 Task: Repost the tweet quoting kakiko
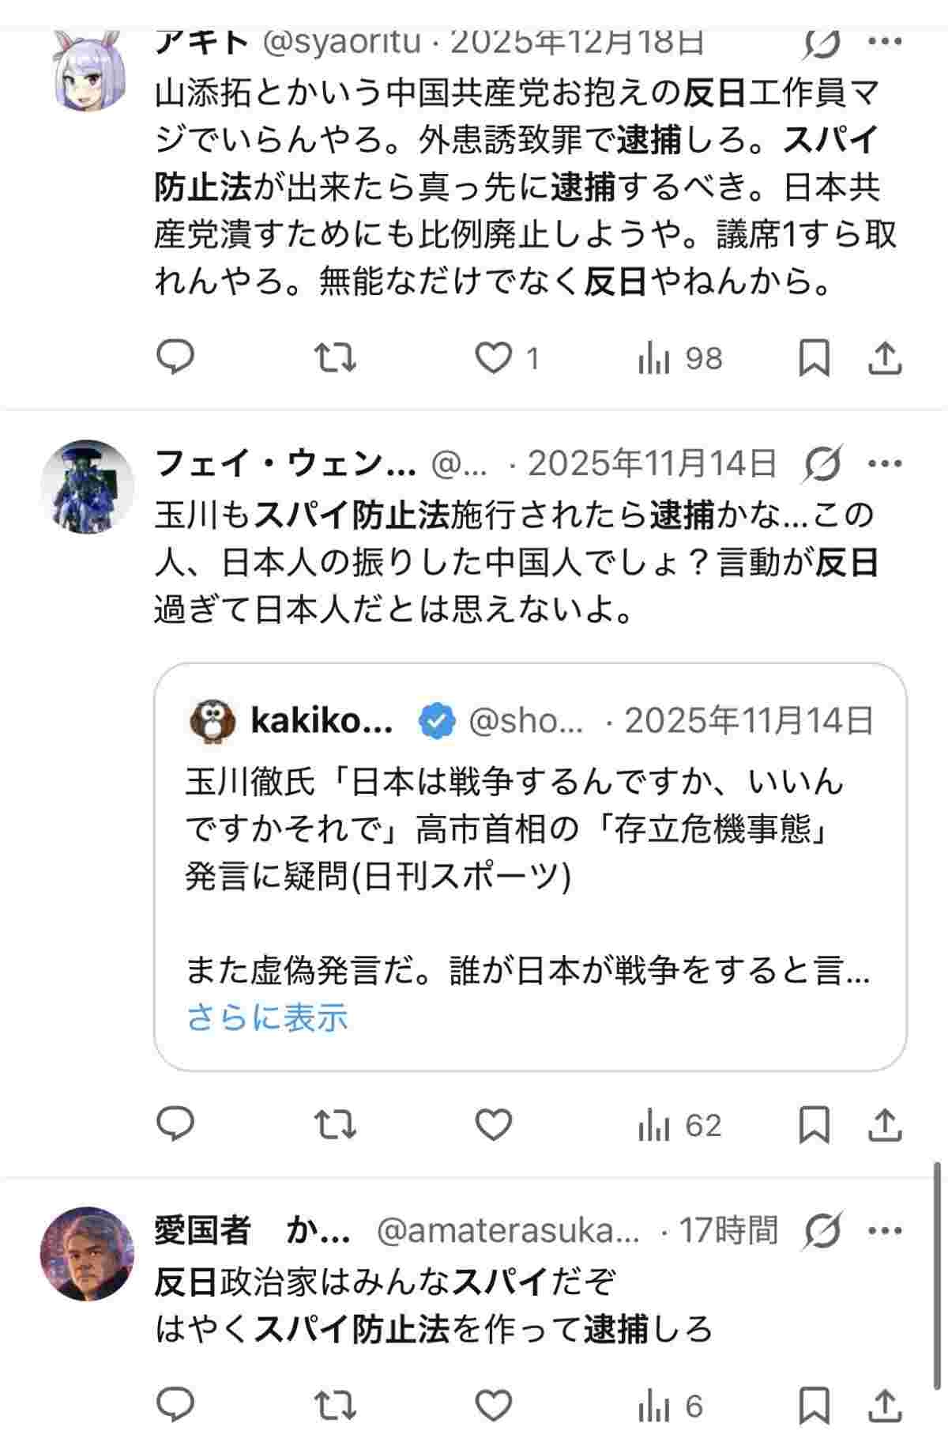pos(336,1125)
